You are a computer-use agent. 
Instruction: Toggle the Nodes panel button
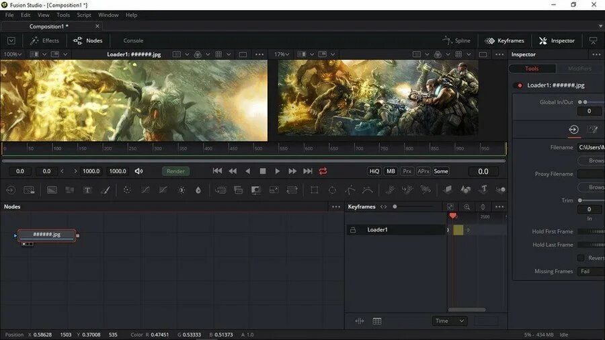(88, 40)
